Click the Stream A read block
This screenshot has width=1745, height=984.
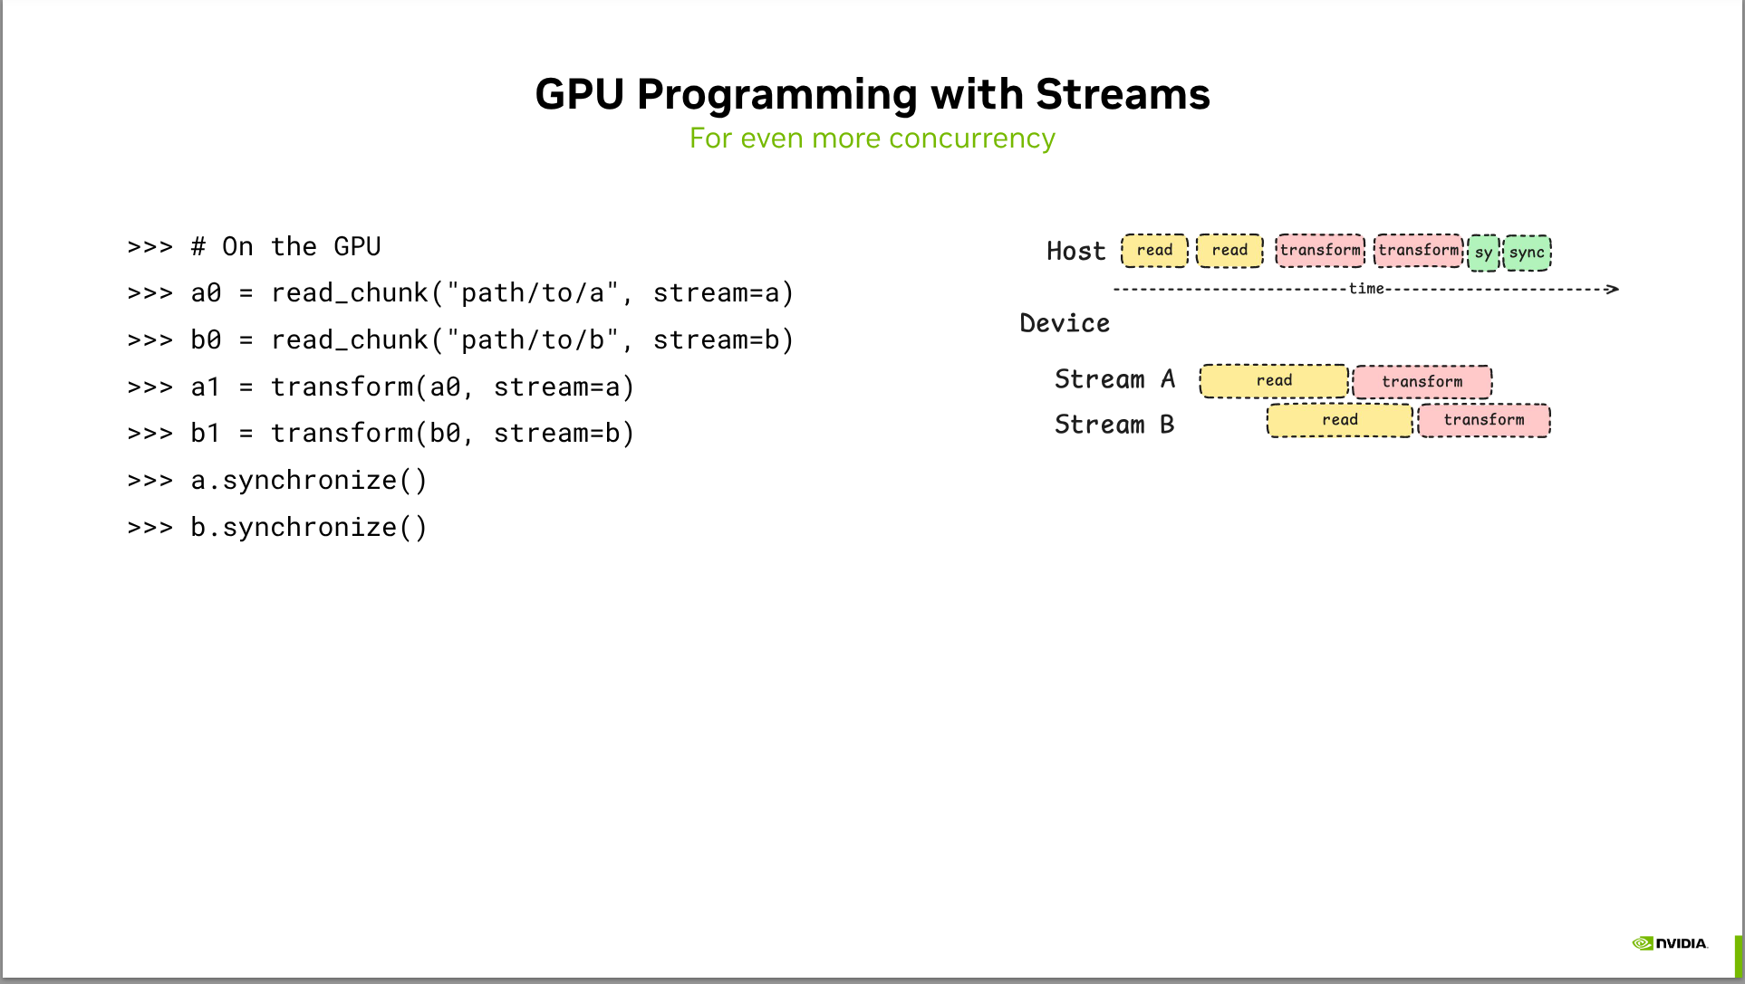coord(1274,381)
